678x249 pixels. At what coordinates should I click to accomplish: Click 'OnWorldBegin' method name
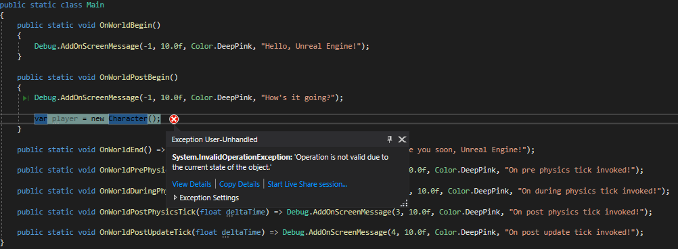(126, 25)
